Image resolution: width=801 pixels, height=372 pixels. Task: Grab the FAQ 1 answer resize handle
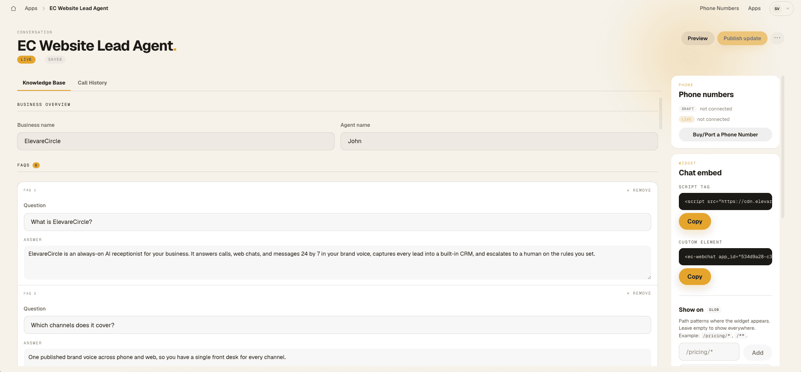coord(649,277)
